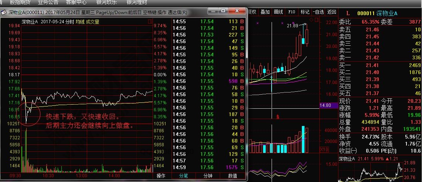
Task: Open the 操作 menu at window bottom
Action: point(161,176)
